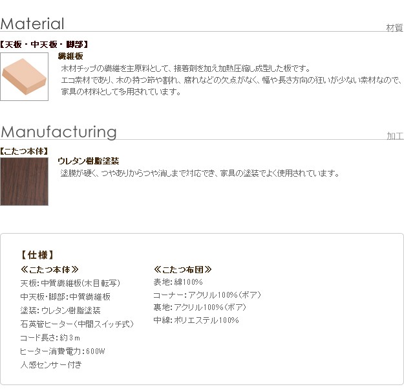Select the 【こたつ本体】 section label
404x389 pixels.
coord(25,151)
